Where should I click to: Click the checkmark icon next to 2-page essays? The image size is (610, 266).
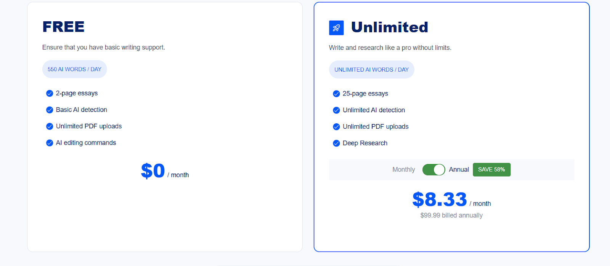(50, 94)
